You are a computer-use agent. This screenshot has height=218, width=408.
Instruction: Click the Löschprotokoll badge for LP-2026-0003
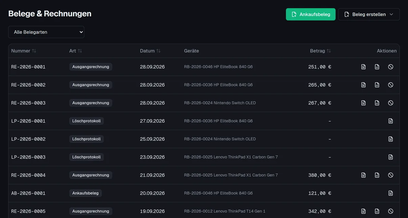coord(86,157)
